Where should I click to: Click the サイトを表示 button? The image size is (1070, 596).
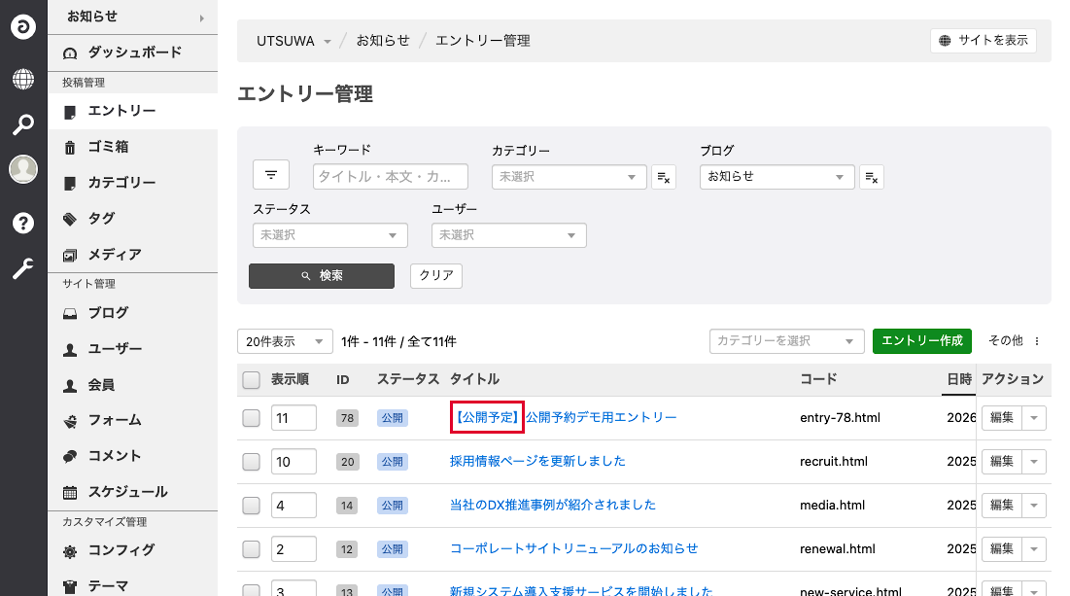pos(984,40)
